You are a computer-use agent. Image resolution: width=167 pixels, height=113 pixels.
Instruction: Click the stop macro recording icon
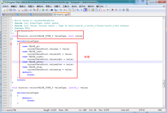(x=116, y=10)
